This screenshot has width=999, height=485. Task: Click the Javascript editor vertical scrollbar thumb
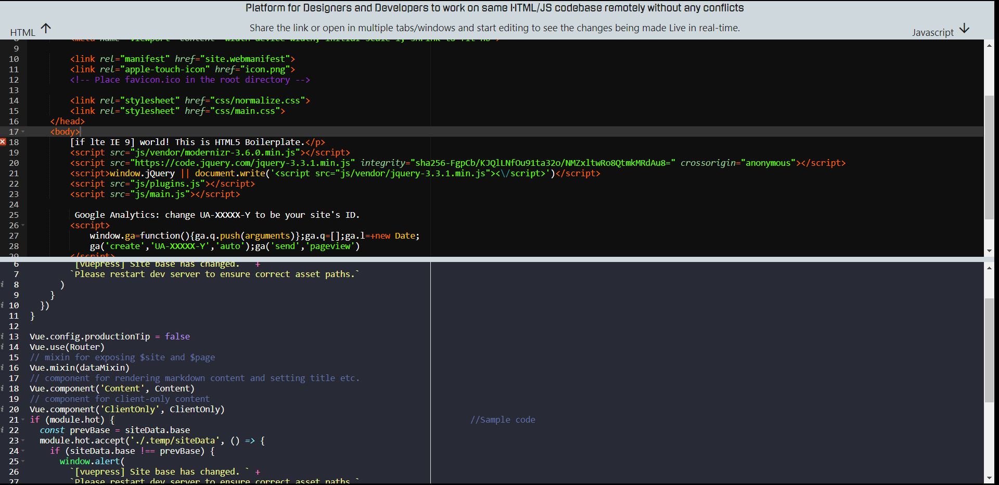tap(989, 350)
